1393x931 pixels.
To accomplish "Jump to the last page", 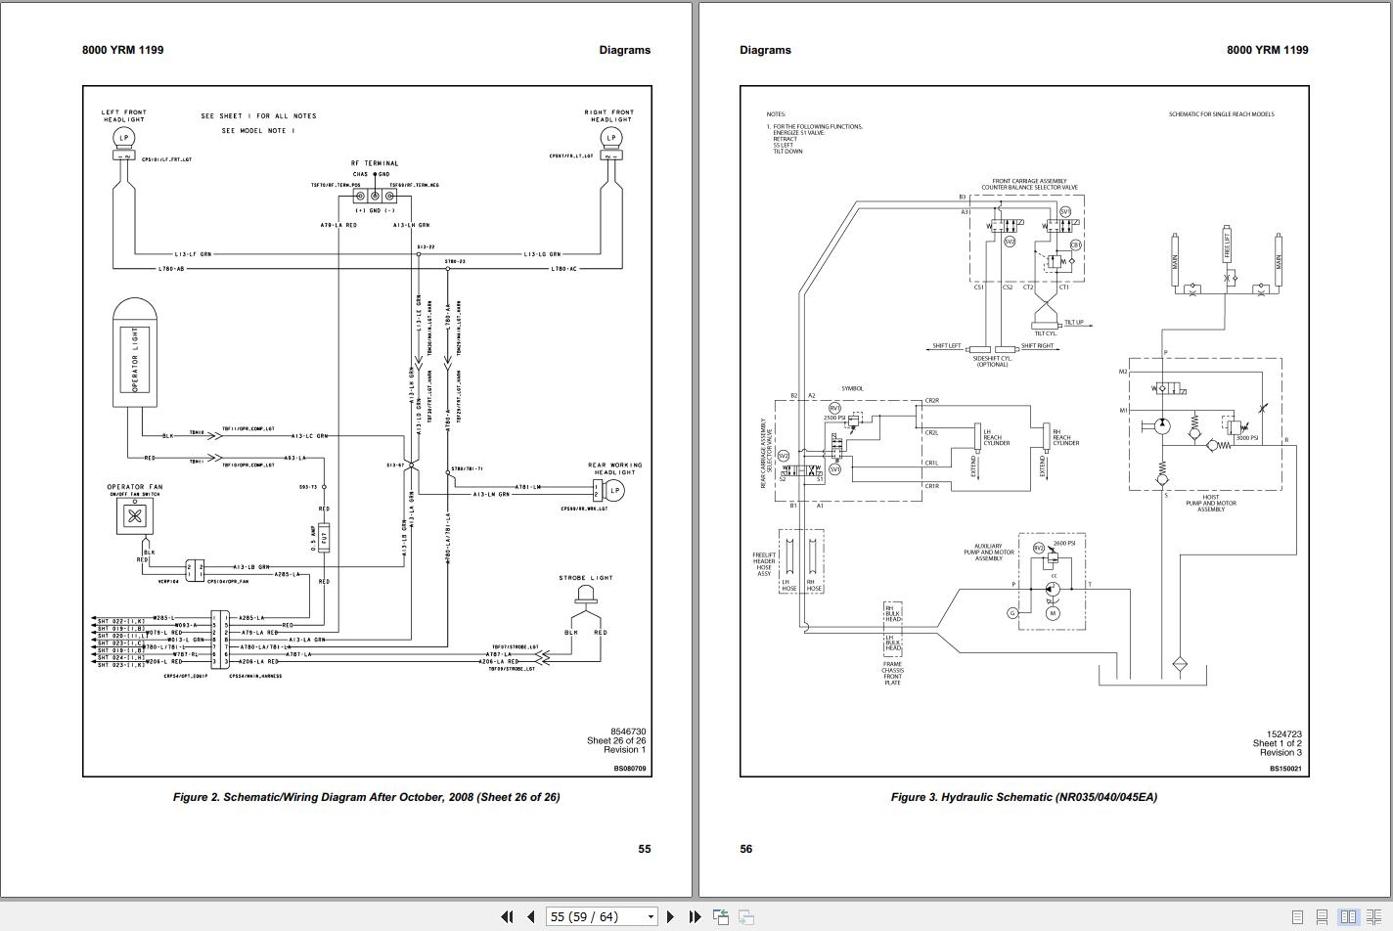I will (x=695, y=916).
